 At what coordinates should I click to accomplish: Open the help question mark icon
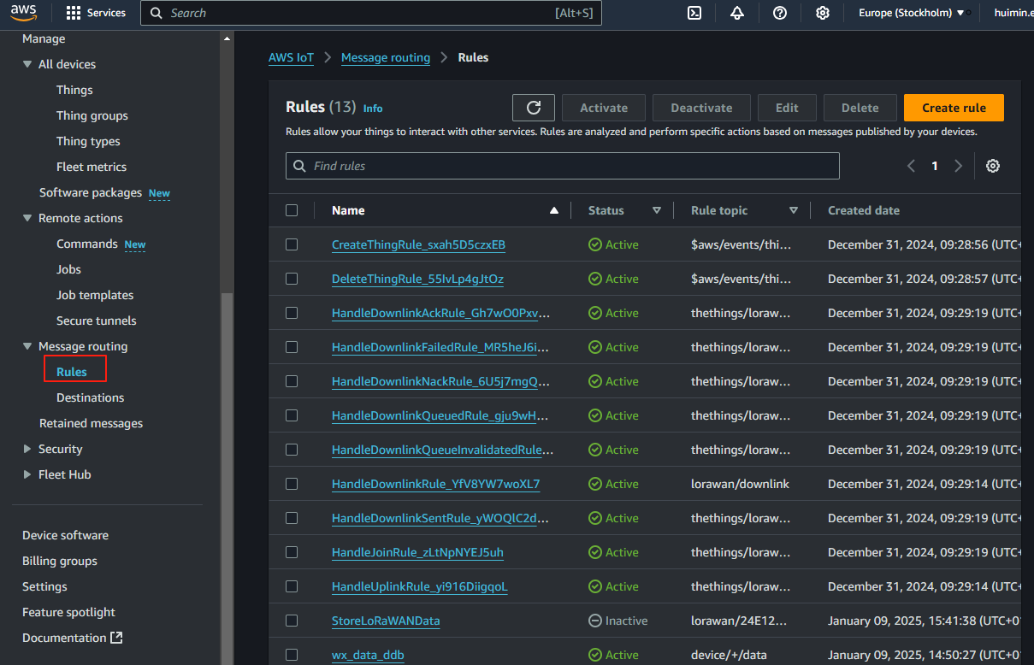pyautogui.click(x=780, y=13)
